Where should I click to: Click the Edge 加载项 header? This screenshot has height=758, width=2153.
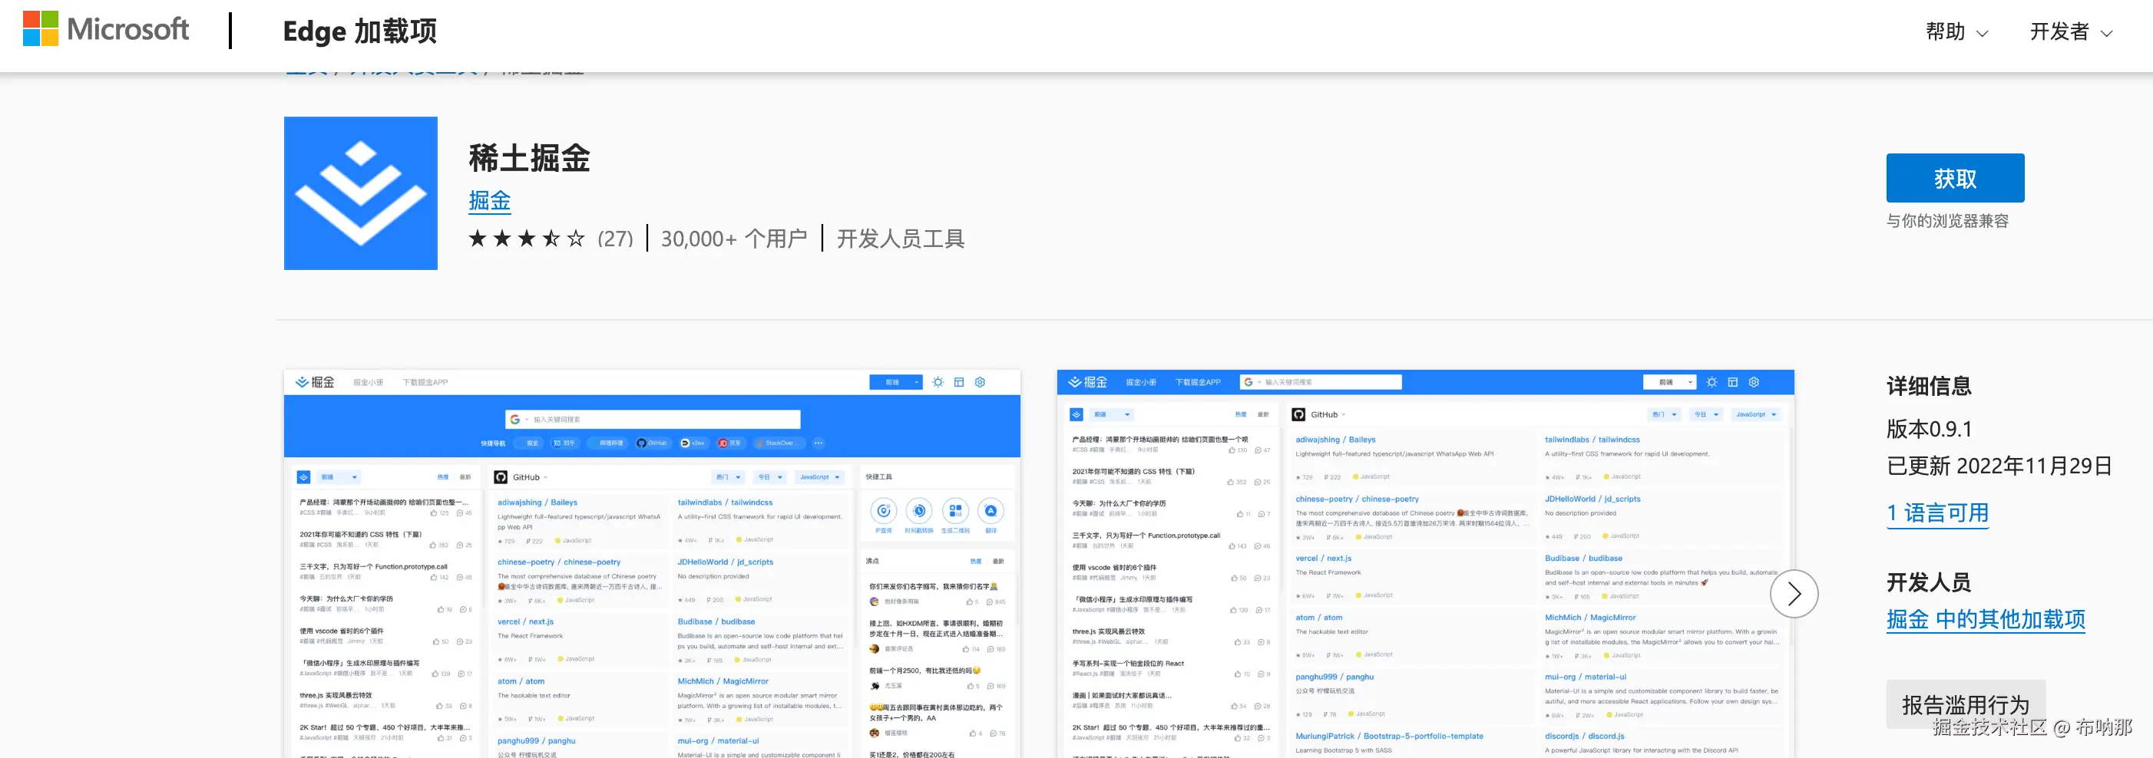(359, 31)
